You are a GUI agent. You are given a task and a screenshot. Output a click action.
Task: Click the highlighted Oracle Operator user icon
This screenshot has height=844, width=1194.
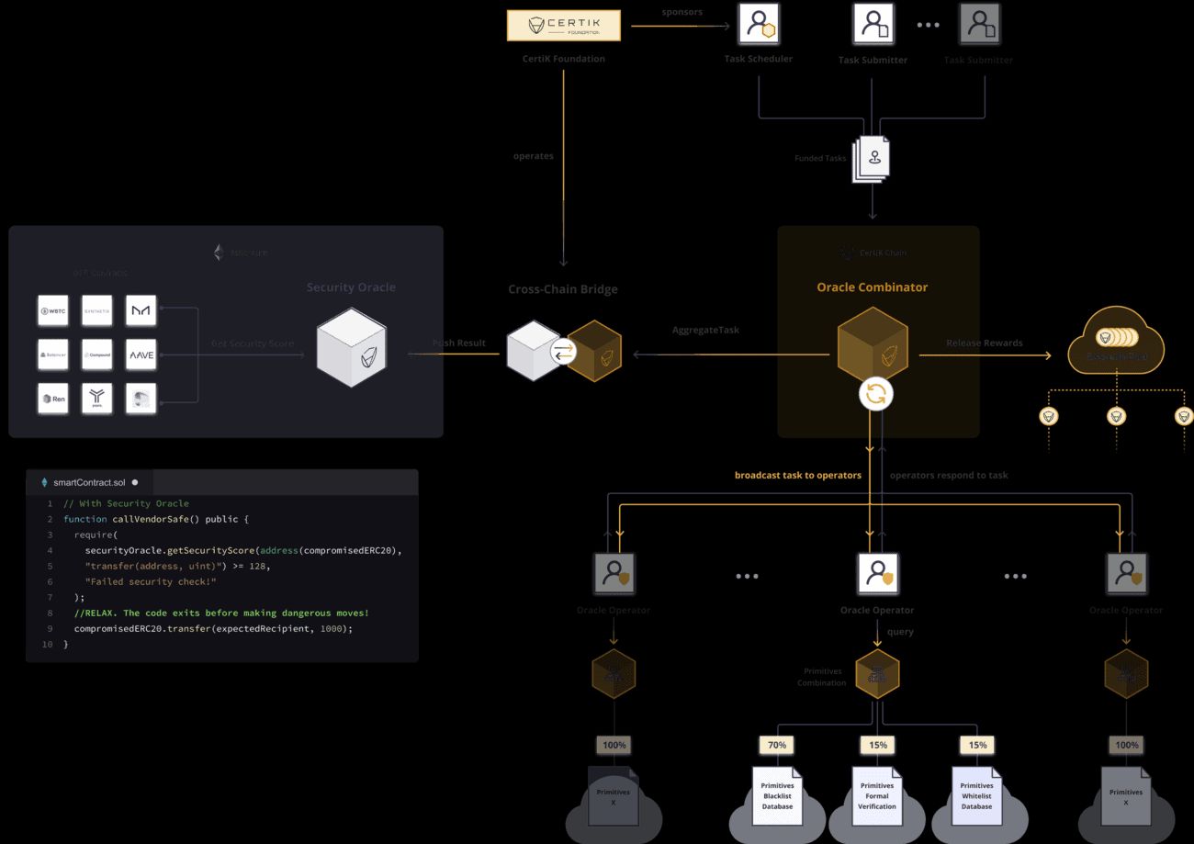point(876,572)
